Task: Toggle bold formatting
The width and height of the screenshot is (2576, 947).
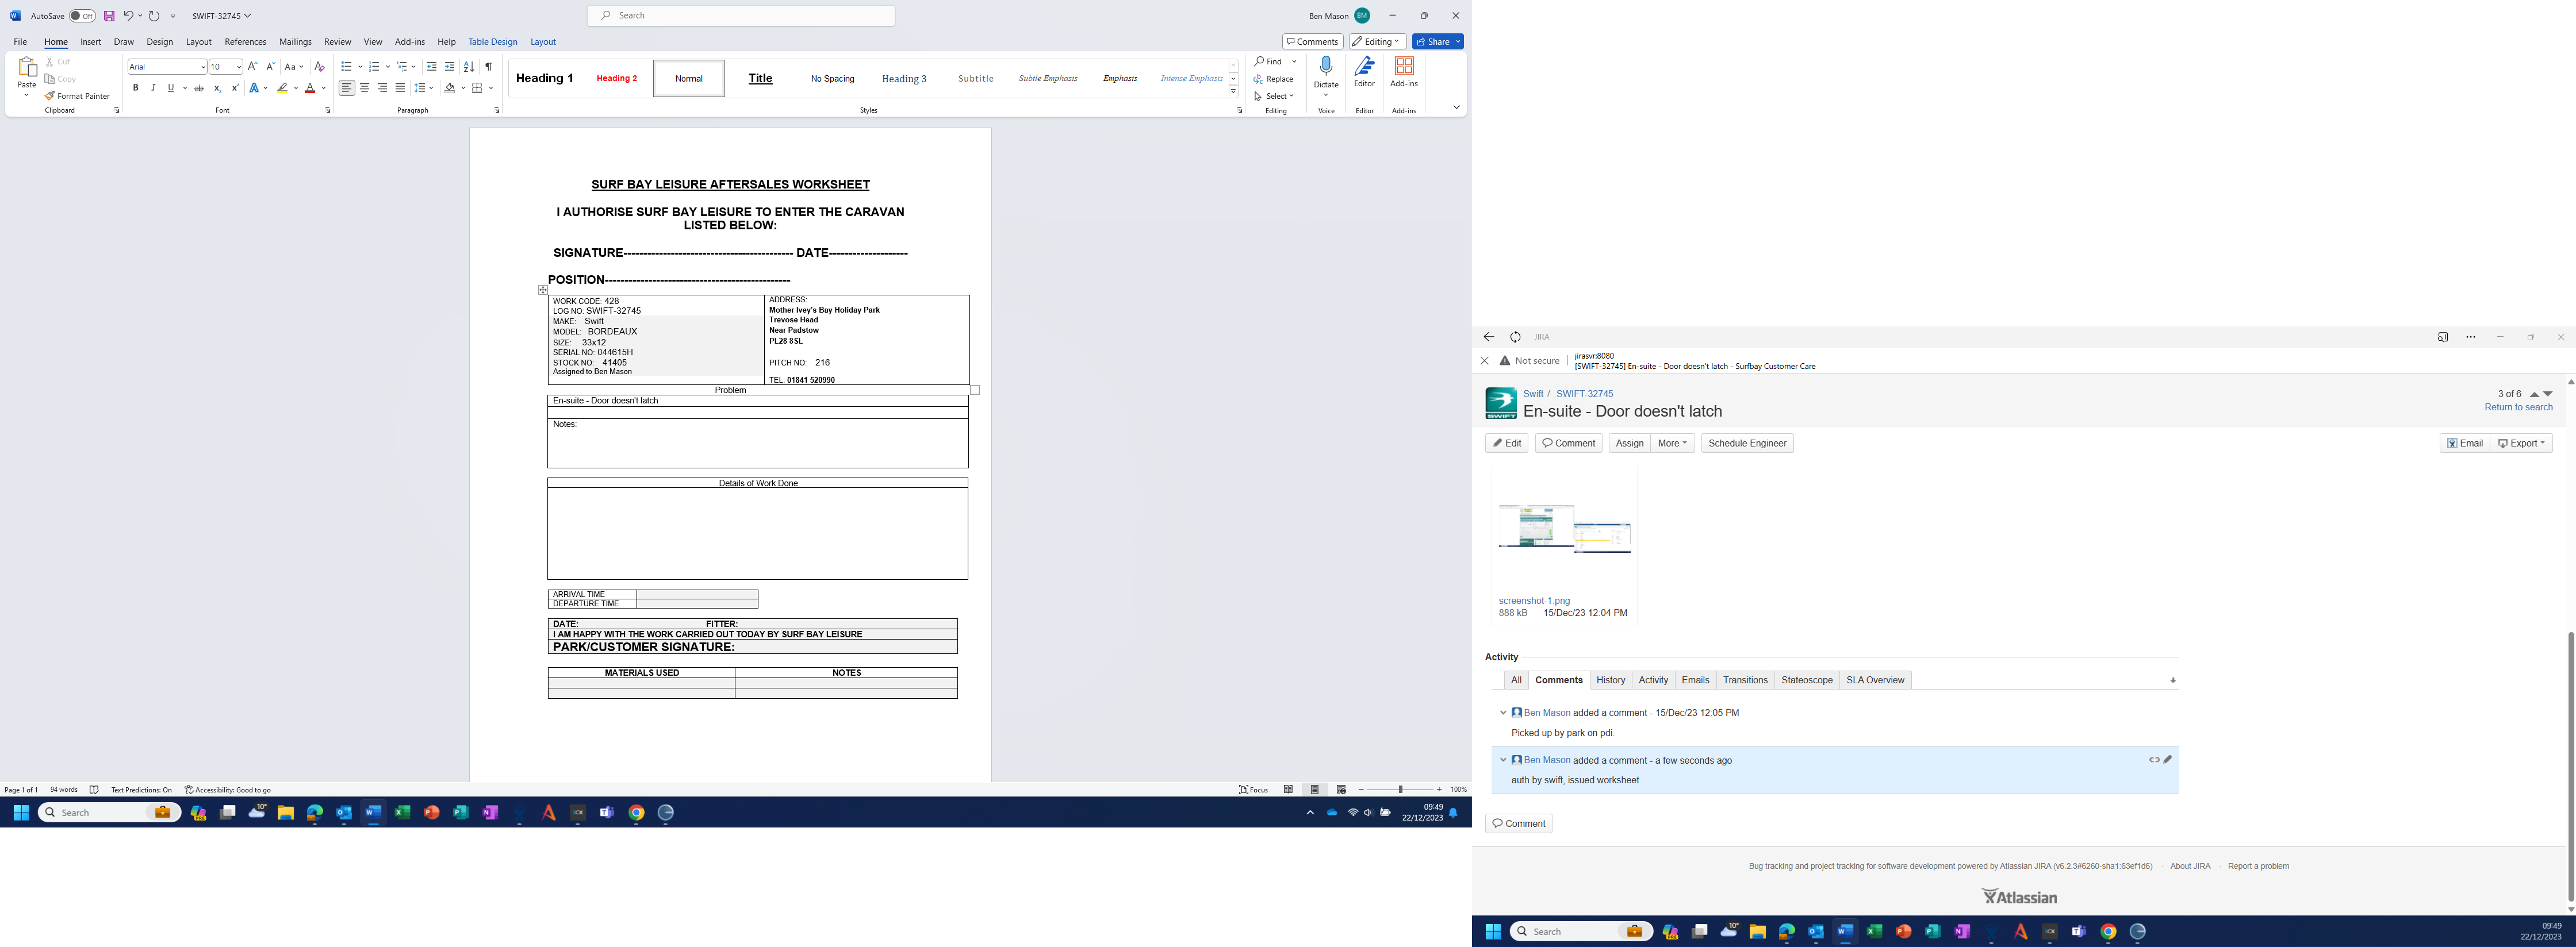Action: click(136, 88)
